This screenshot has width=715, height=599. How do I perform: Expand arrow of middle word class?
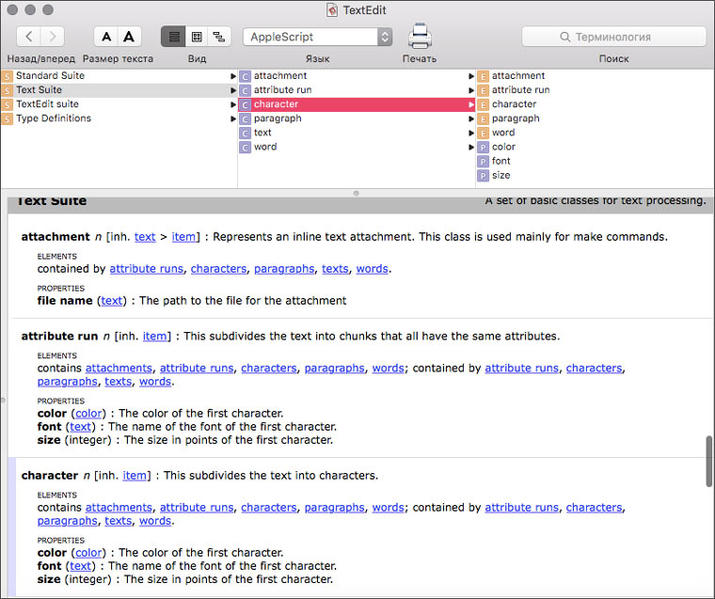click(x=471, y=147)
